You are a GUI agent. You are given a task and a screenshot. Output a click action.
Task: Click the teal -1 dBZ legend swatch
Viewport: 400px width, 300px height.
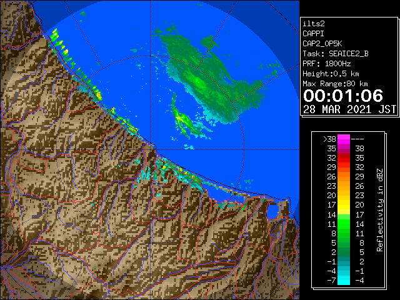(x=344, y=261)
